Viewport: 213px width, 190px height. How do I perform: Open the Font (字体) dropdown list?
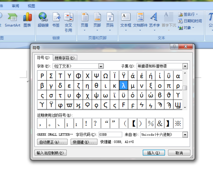[x=101, y=66]
